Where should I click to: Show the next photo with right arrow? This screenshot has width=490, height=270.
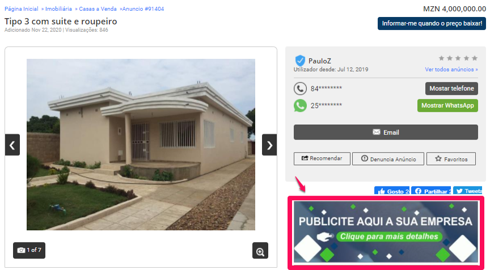tap(269, 145)
